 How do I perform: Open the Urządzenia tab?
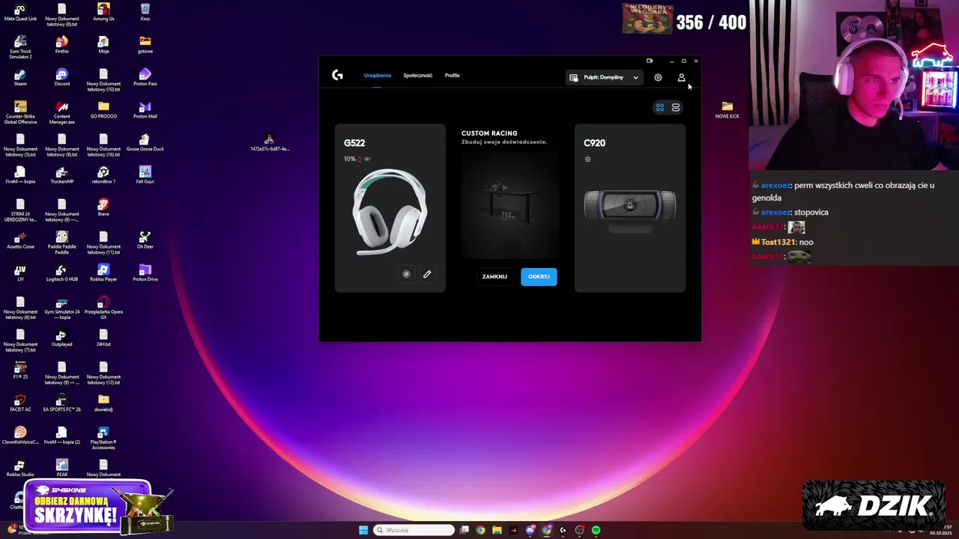377,76
